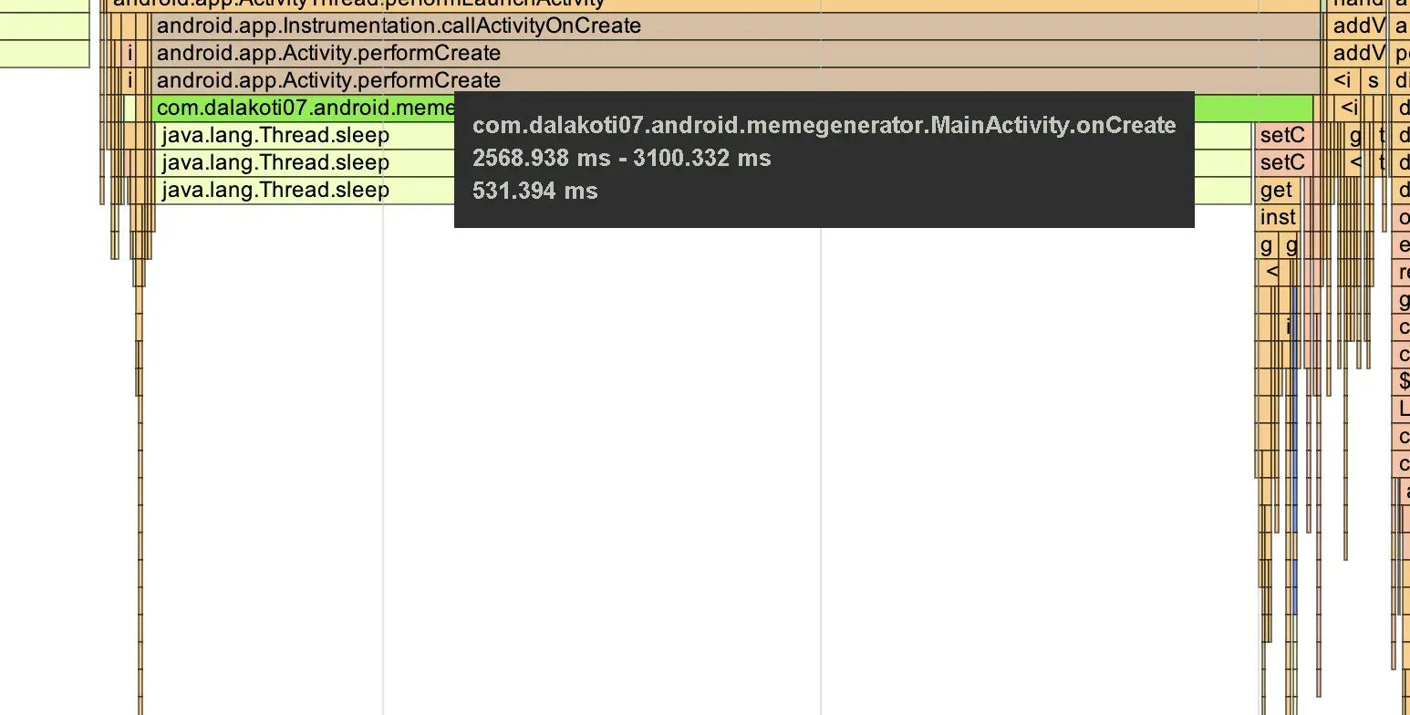Screen dimensions: 1410x715
Task: Click the re block on right edge
Action: [x=1404, y=272]
